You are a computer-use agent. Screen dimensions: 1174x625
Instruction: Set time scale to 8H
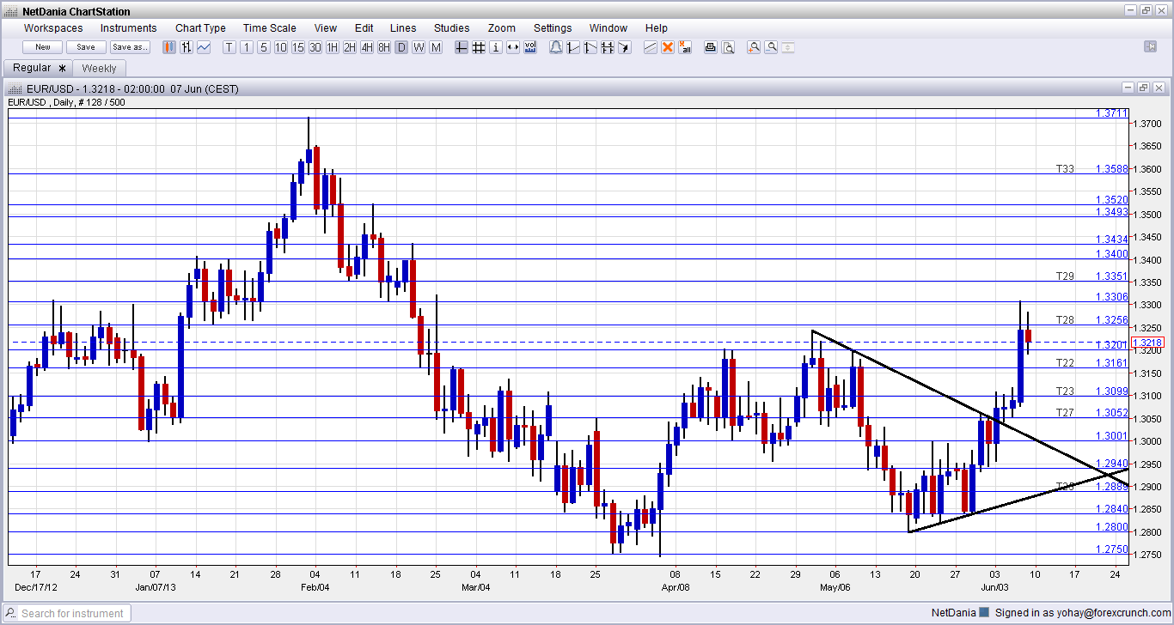coord(383,47)
